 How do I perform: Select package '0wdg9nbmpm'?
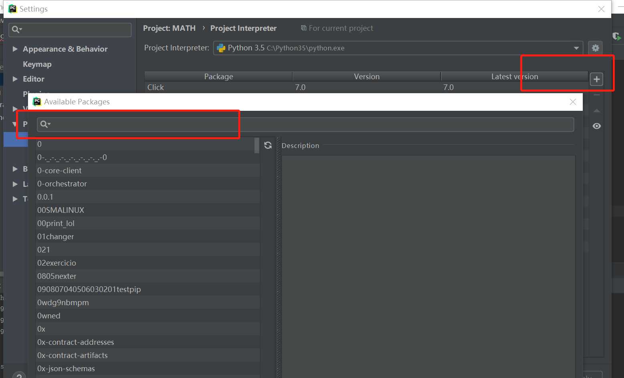coord(148,302)
